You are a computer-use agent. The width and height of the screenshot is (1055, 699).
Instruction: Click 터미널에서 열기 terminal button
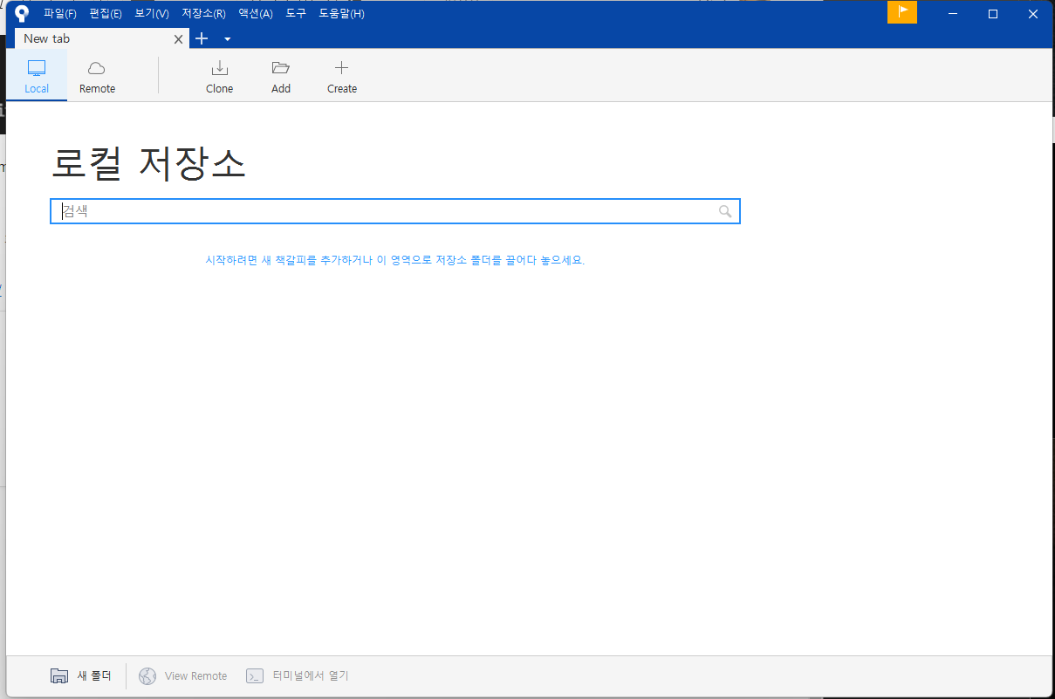click(x=297, y=675)
